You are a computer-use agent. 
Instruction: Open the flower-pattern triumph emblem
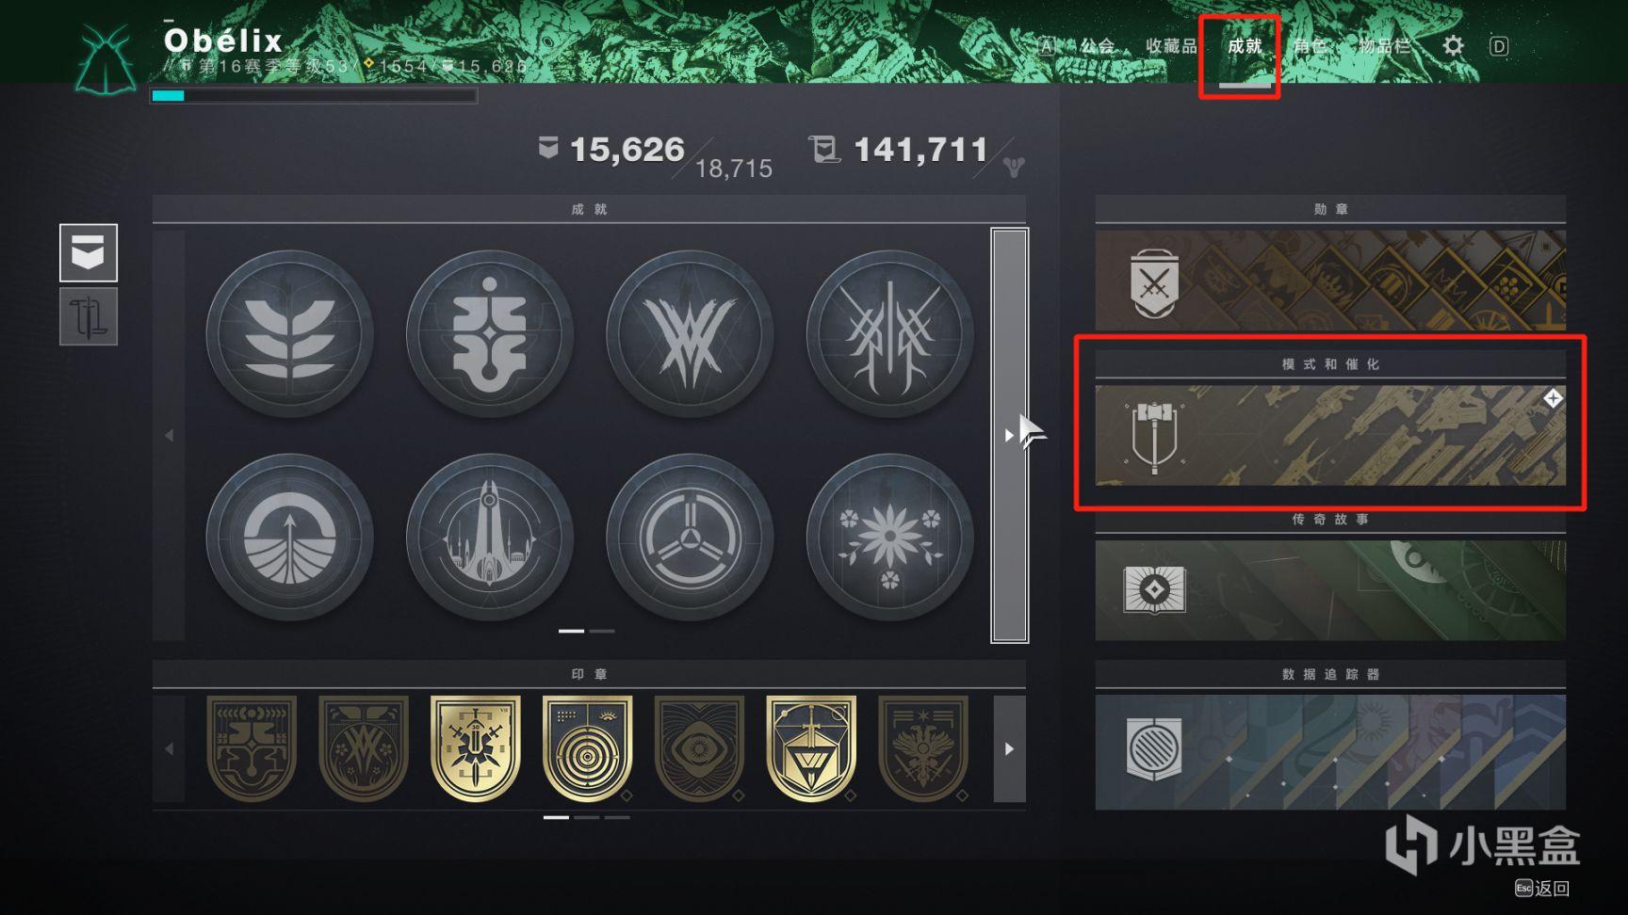889,537
